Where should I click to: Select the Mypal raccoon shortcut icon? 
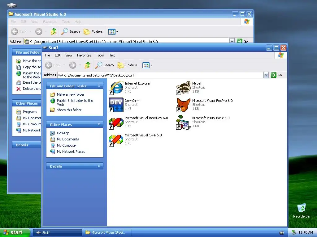183,88
